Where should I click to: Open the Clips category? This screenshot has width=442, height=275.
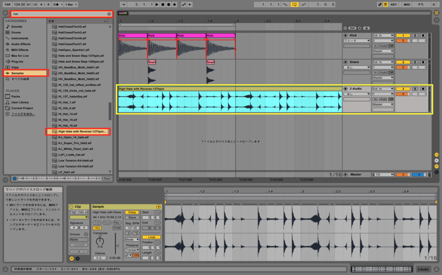pyautogui.click(x=15, y=67)
